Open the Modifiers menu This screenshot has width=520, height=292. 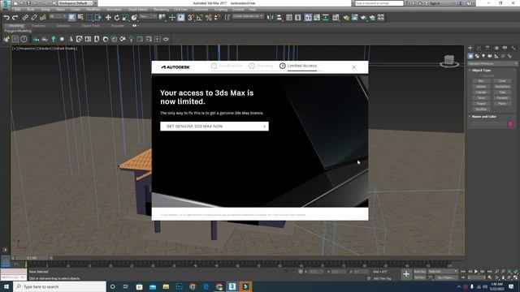pos(93,10)
